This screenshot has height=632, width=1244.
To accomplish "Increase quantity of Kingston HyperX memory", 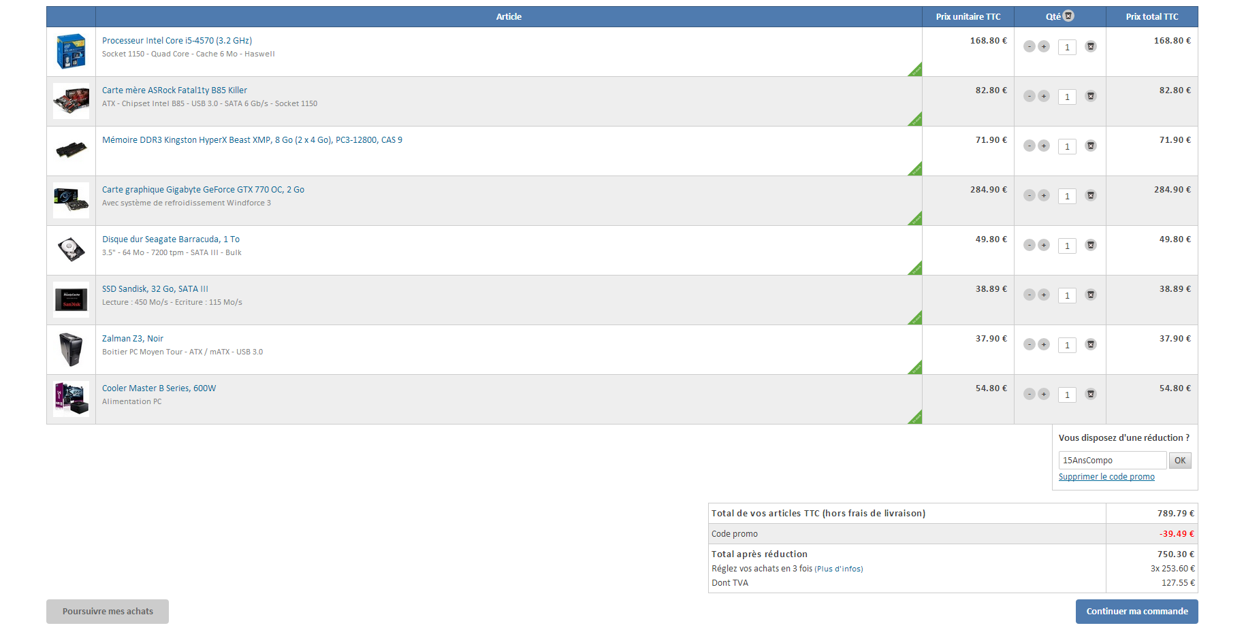I will pos(1044,146).
